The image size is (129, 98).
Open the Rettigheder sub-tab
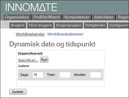pos(95,25)
